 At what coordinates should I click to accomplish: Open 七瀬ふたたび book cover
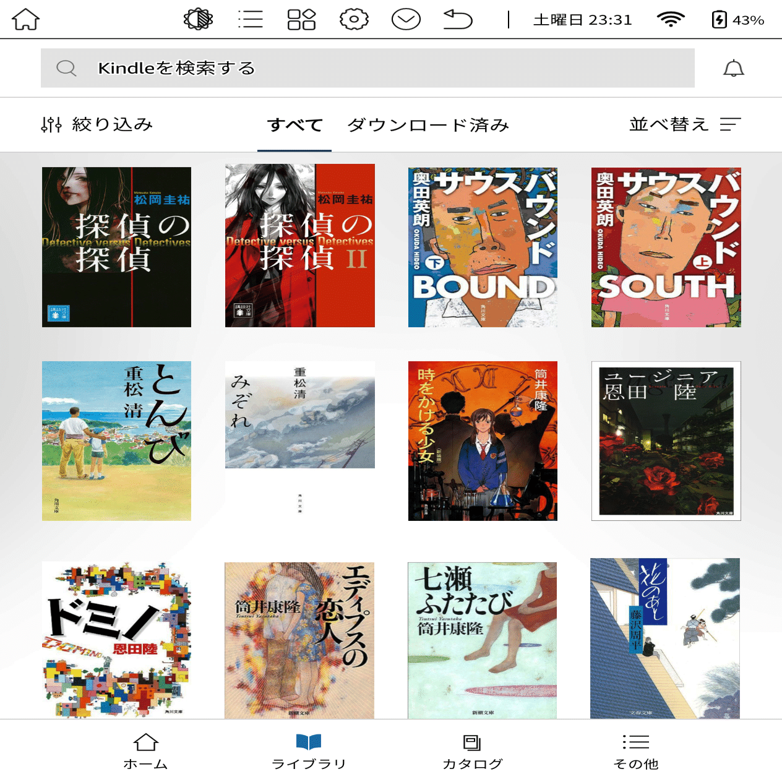482,640
